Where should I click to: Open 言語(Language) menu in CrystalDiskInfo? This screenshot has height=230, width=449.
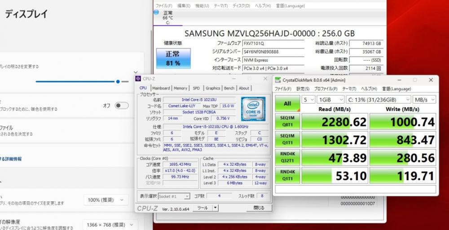pyautogui.click(x=291, y=6)
